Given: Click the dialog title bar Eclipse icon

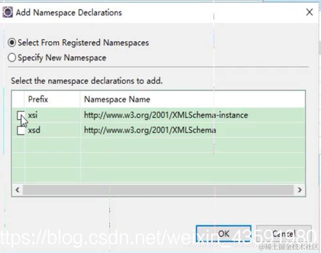Looking at the screenshot, I should point(8,12).
